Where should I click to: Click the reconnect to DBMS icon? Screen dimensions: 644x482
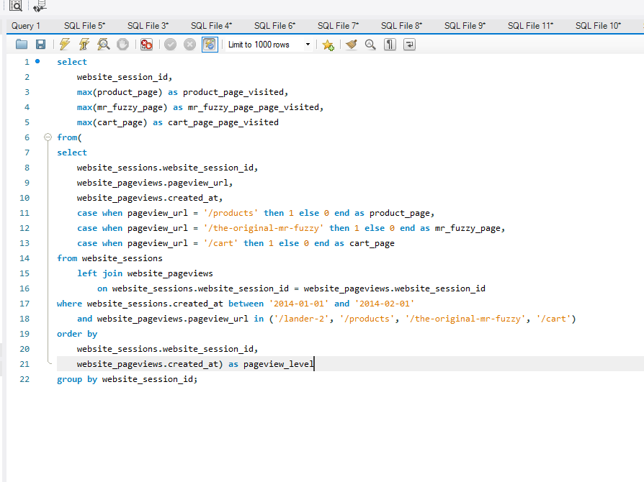click(40, 5)
